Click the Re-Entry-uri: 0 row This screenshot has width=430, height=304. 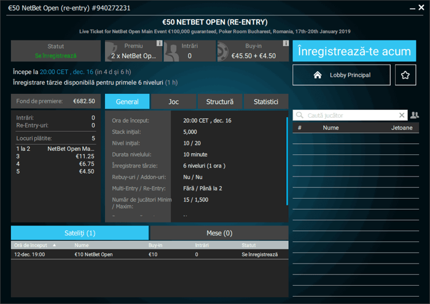(55, 125)
